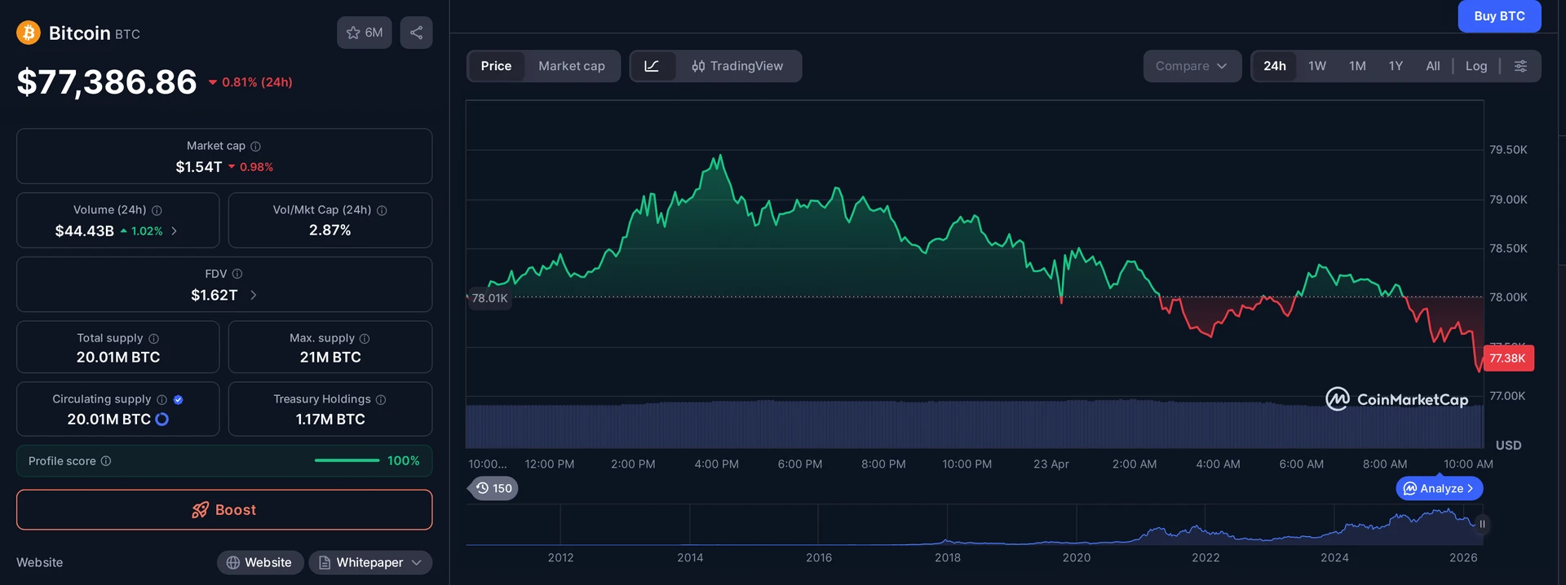Viewport: 1566px width, 585px height.
Task: Show Volume (24h) info icon
Action: tap(157, 210)
